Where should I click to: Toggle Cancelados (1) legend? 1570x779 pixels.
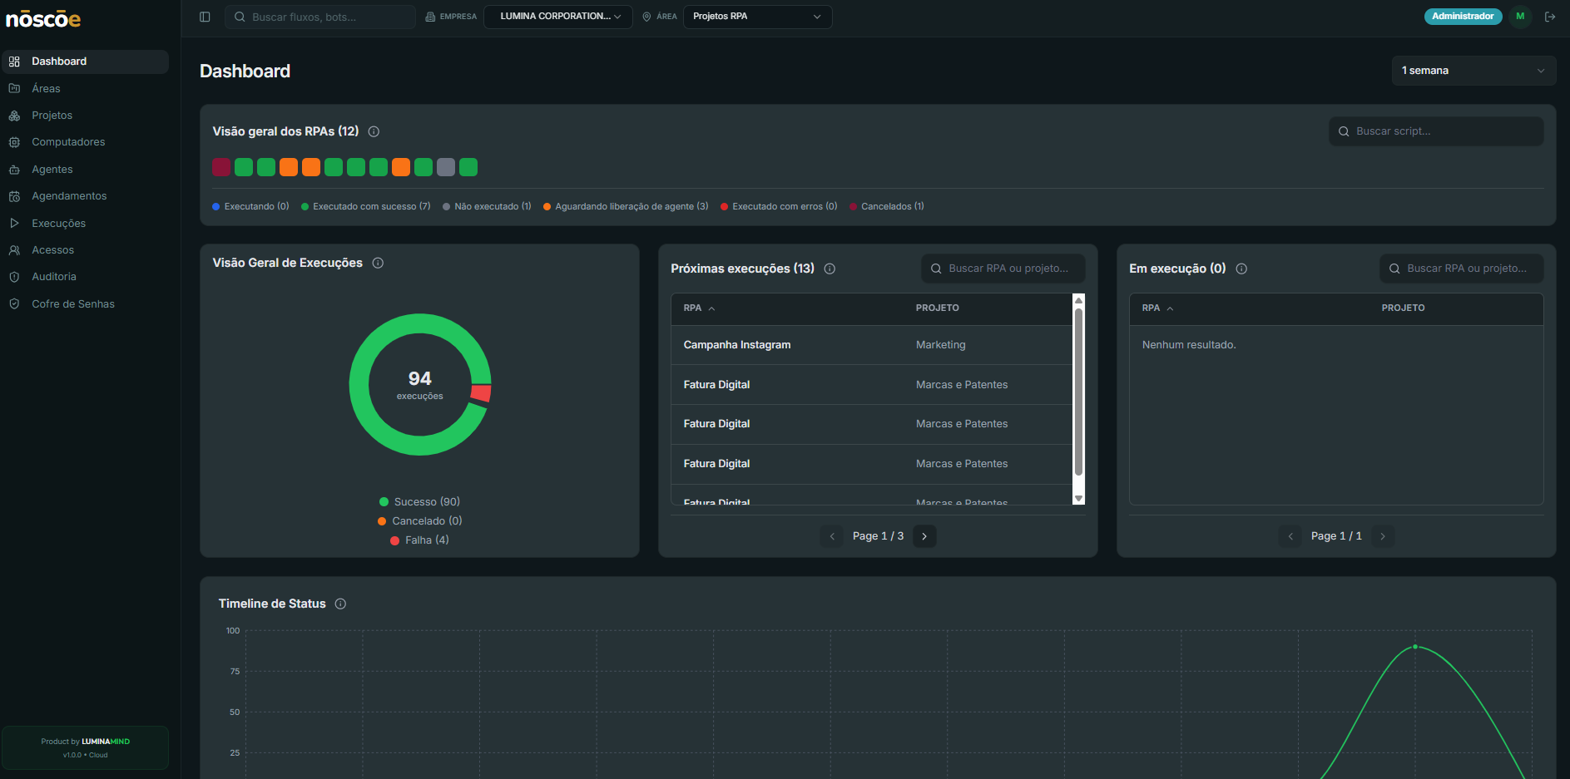(886, 206)
